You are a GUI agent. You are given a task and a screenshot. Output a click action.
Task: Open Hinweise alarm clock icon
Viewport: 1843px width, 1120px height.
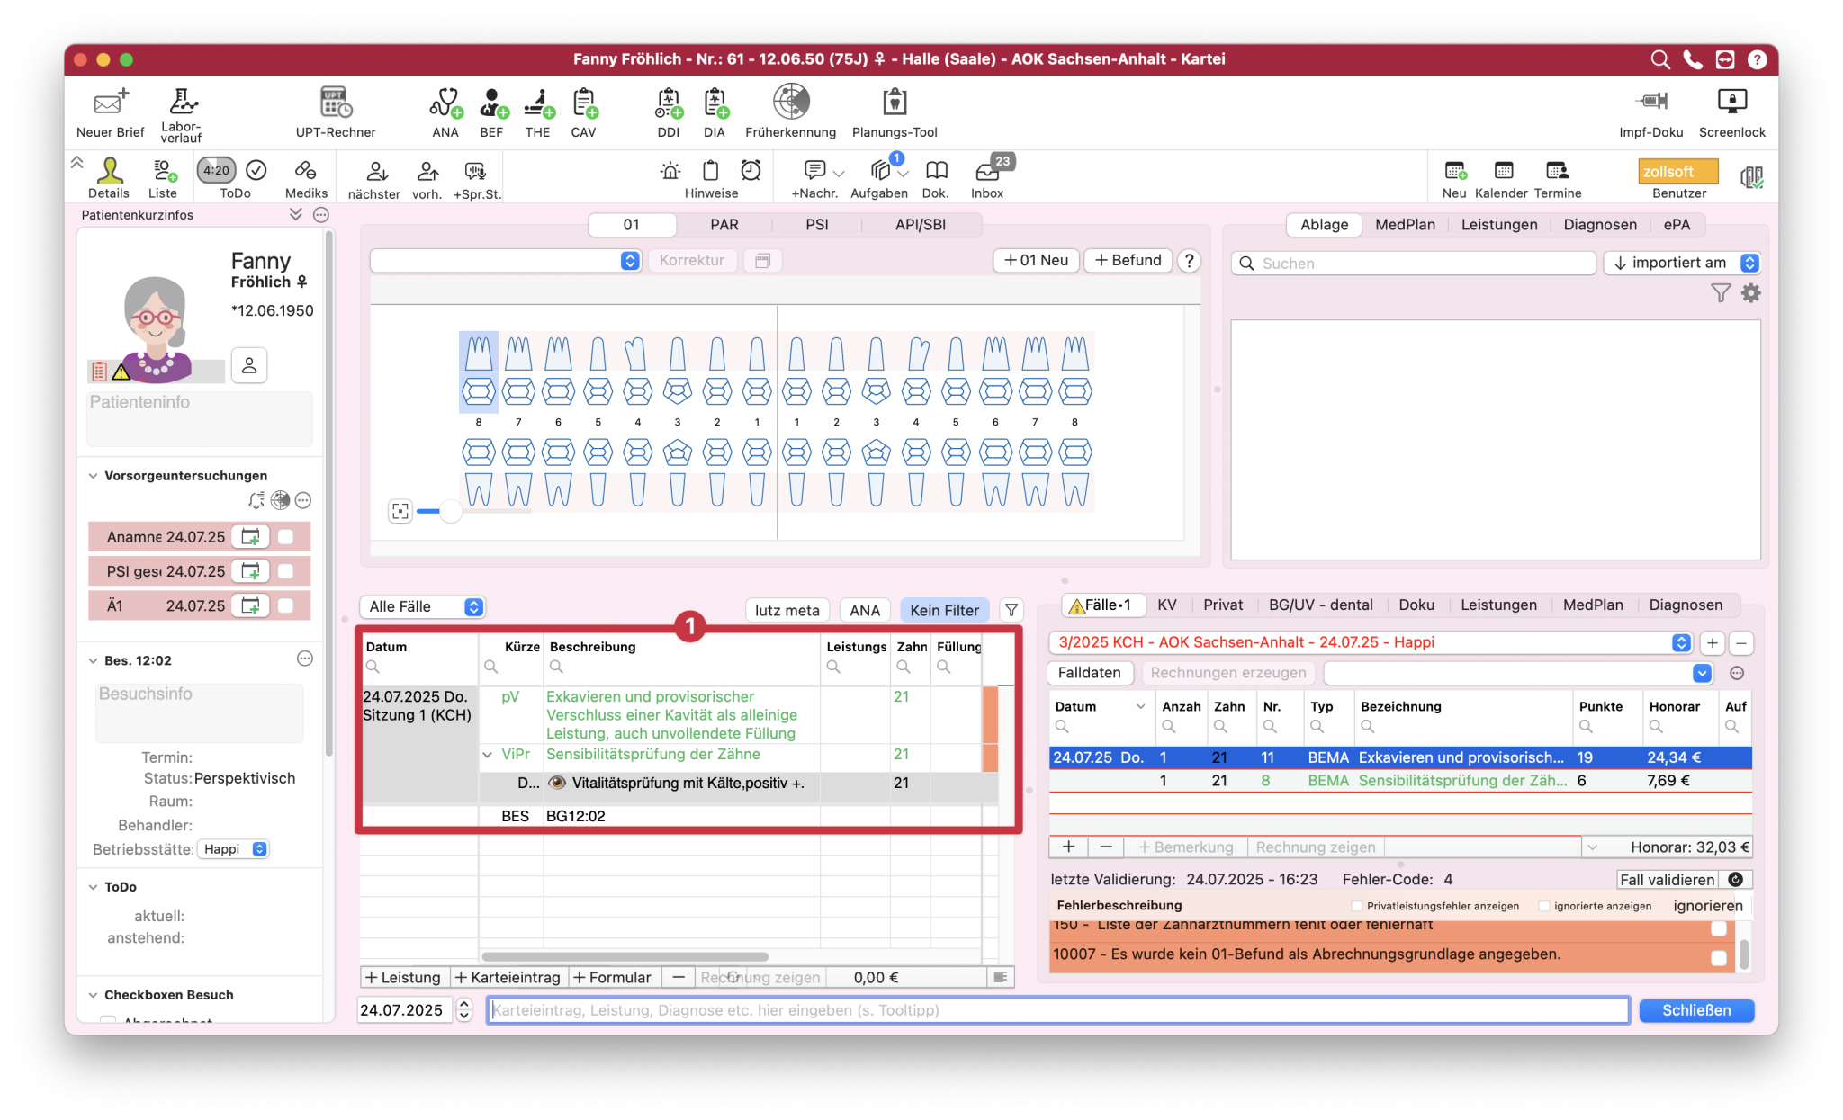pos(751,170)
